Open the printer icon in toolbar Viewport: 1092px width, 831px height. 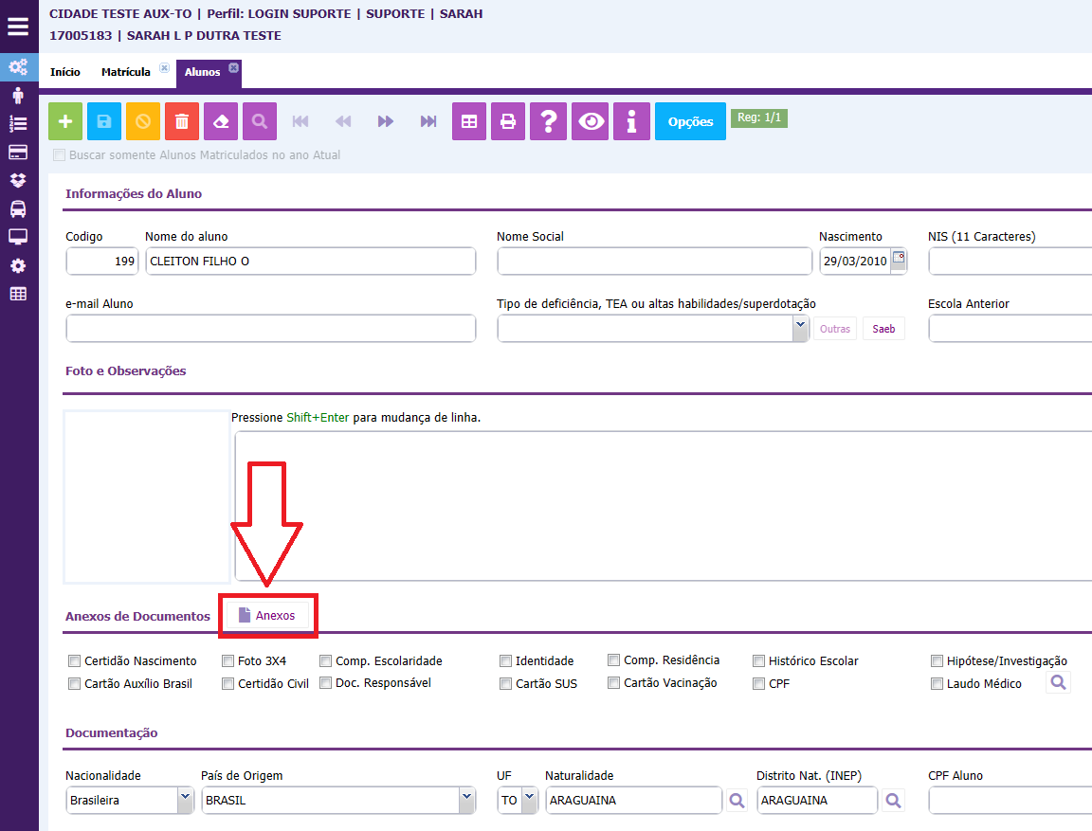point(508,121)
